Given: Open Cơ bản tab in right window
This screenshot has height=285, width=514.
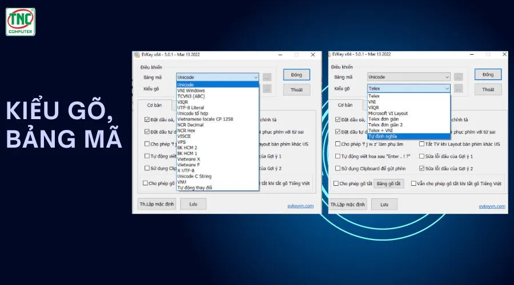Looking at the screenshot, I should coord(345,105).
